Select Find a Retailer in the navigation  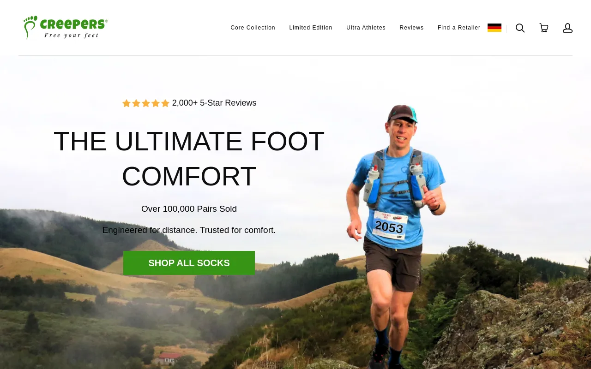[x=459, y=28]
